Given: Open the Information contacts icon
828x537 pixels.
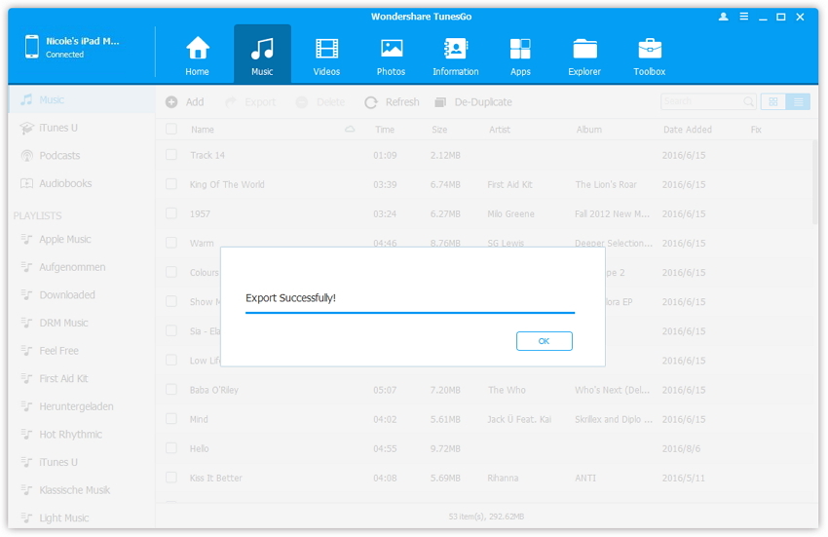Looking at the screenshot, I should tap(455, 49).
